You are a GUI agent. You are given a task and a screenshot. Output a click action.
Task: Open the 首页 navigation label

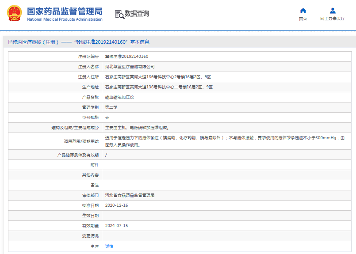point(303,19)
